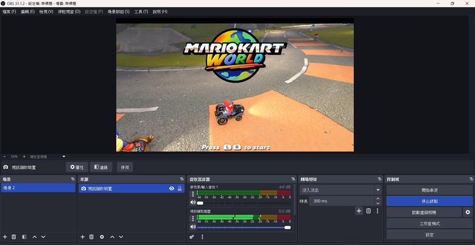Delete the selected scene using trash icon

13,237
